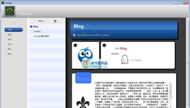The image size is (190, 108).
Task: Click the fleur-de-lis emblem
Action: [x=83, y=102]
